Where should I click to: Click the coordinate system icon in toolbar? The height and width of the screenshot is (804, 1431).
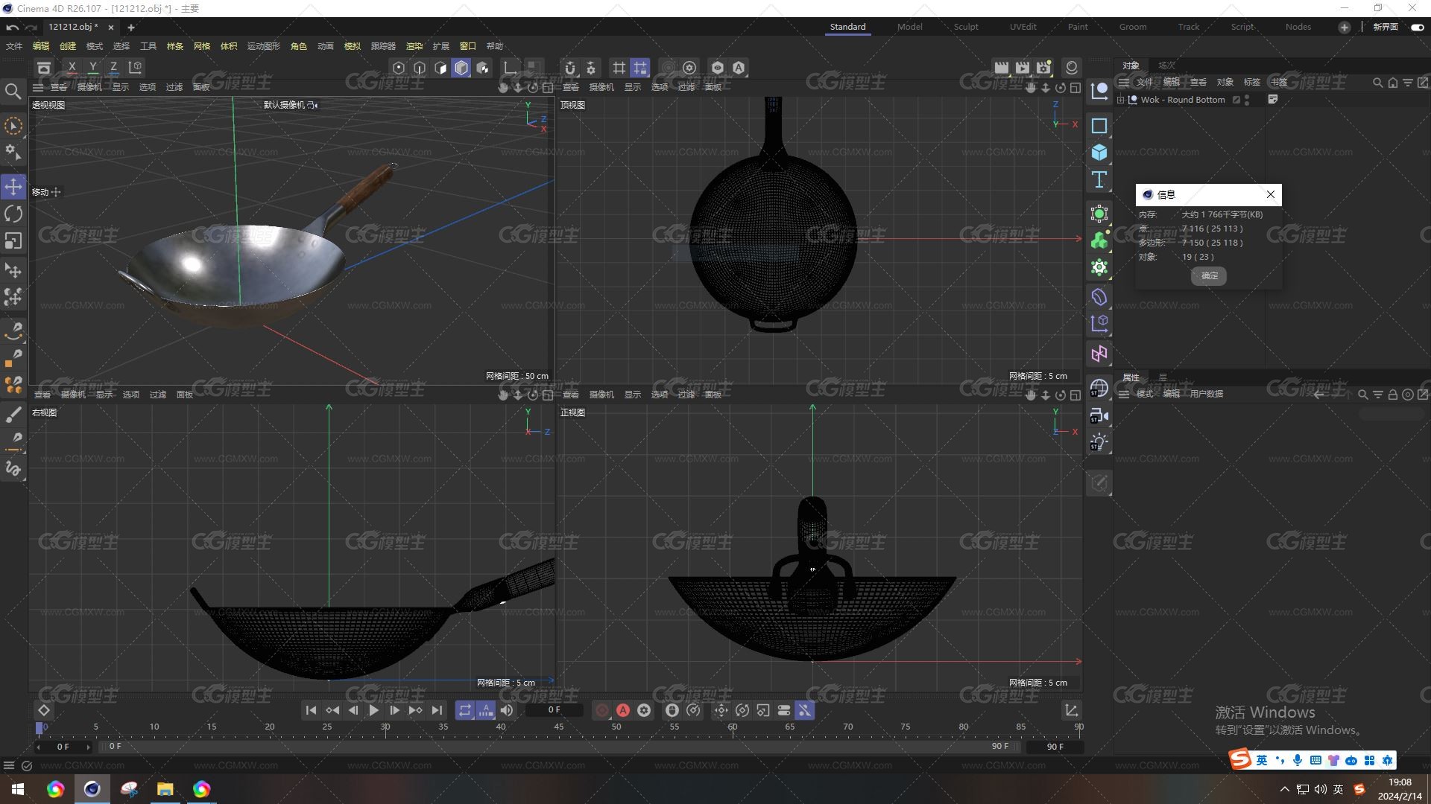(x=136, y=68)
